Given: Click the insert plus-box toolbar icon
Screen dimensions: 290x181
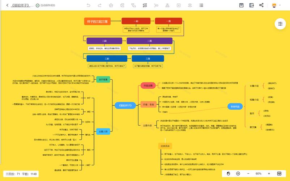Looking at the screenshot, I should 179,5.
